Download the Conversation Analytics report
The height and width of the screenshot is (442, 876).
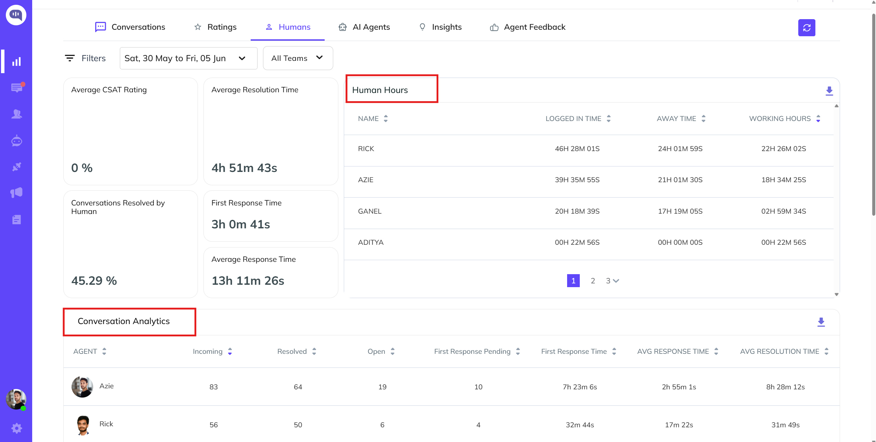[821, 322]
